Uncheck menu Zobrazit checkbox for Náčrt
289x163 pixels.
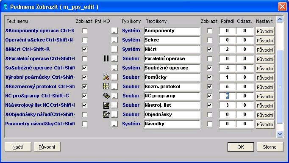coord(85,50)
